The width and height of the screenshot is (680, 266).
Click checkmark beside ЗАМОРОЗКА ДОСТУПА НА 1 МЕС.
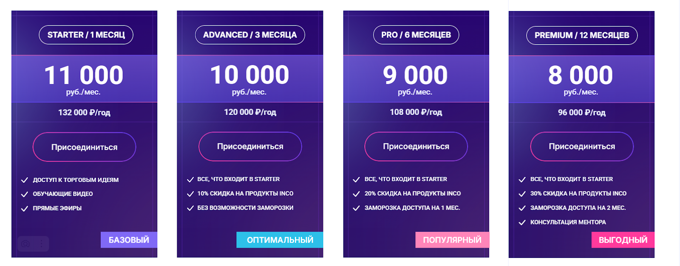click(356, 208)
